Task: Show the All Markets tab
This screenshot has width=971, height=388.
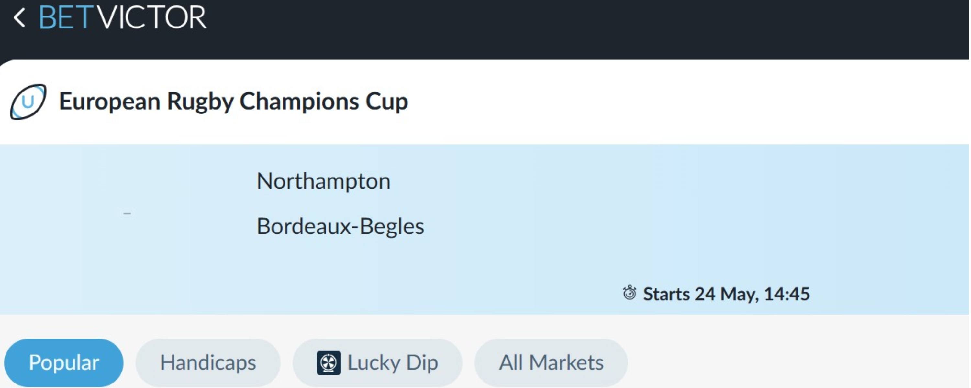Action: [x=551, y=363]
